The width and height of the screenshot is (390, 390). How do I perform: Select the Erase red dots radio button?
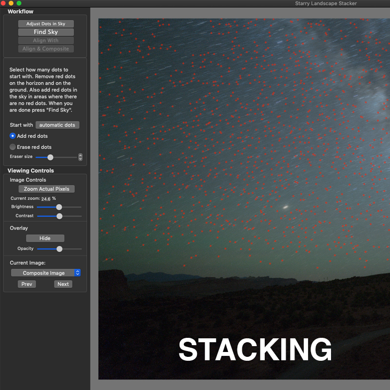(13, 147)
